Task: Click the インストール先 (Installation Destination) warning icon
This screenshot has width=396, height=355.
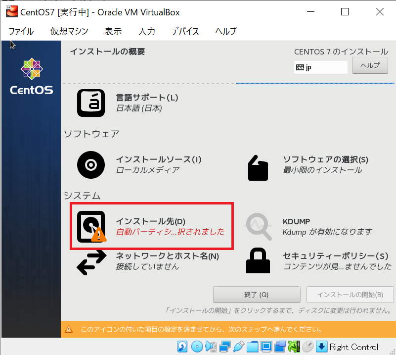Action: click(98, 236)
